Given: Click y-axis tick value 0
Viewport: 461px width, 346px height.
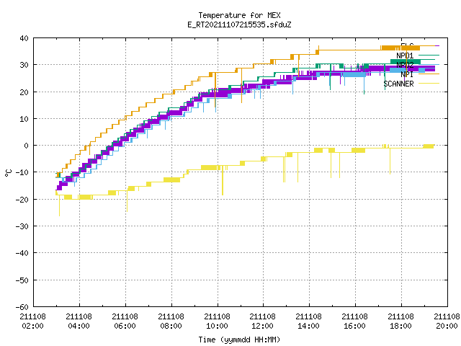Looking at the screenshot, I should point(27,146).
